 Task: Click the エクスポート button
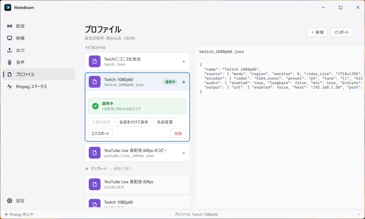(x=100, y=133)
